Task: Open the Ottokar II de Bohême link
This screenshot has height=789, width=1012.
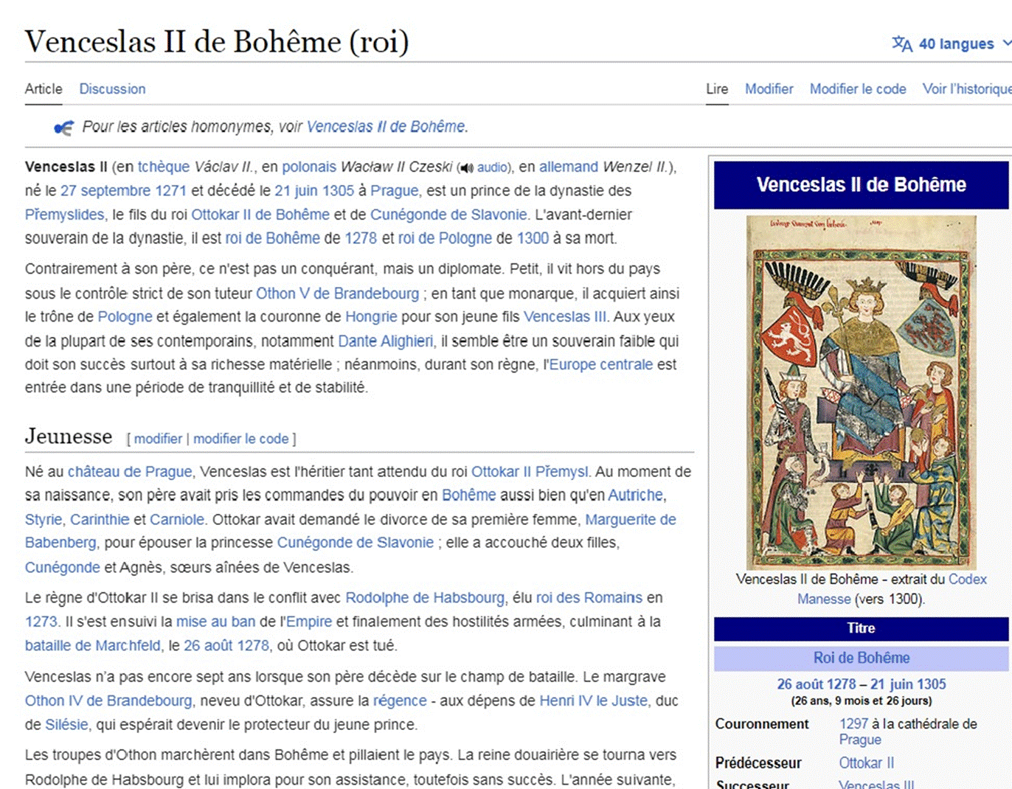Action: pos(260,215)
